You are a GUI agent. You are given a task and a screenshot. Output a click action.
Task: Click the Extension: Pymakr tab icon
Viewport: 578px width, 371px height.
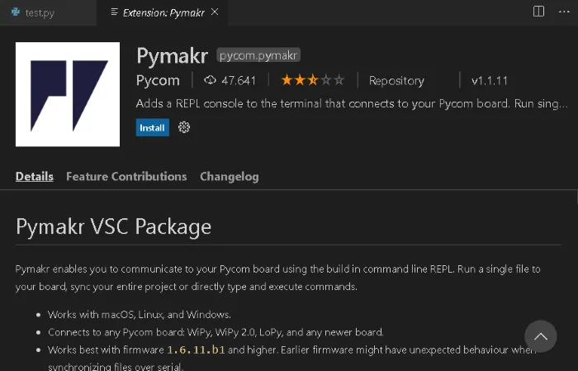click(112, 12)
